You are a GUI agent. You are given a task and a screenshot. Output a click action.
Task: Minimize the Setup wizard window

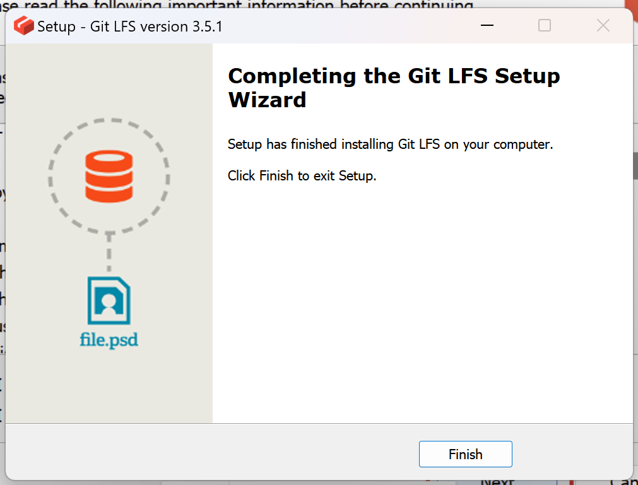point(487,25)
